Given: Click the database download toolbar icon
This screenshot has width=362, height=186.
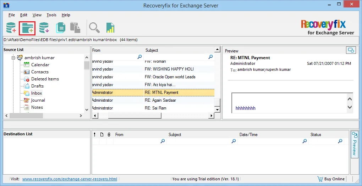Looking at the screenshot, I should click(x=44, y=27).
